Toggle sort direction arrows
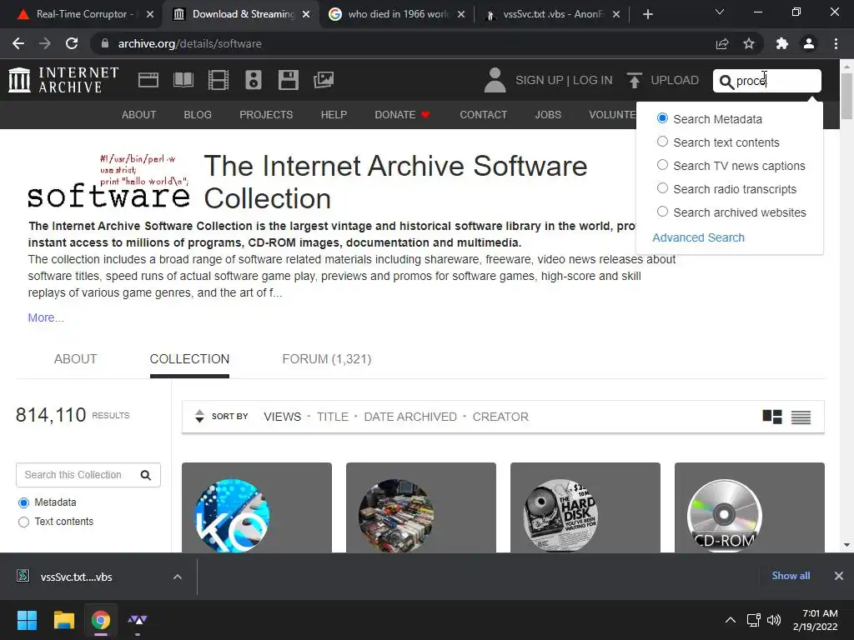The width and height of the screenshot is (854, 640). pos(199,417)
